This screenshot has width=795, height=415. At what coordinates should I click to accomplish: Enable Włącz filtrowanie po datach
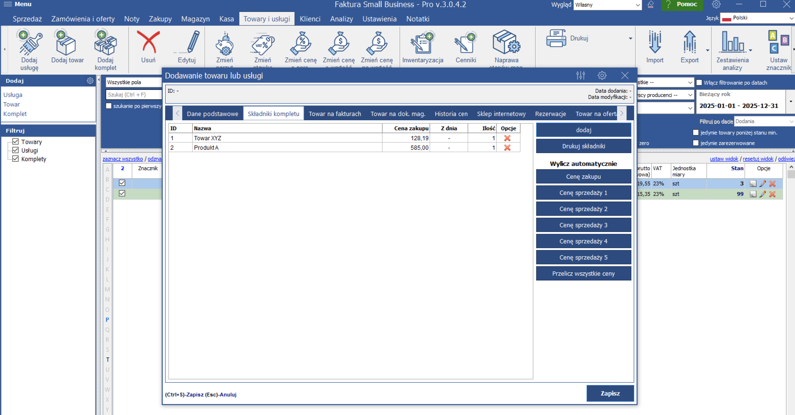point(699,83)
